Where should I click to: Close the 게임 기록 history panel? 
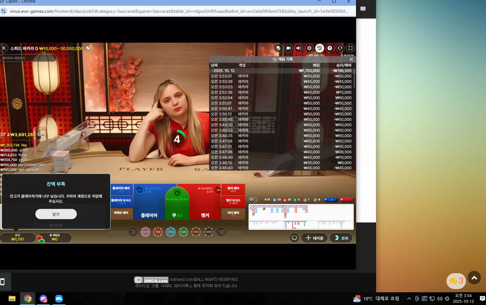tap(351, 59)
